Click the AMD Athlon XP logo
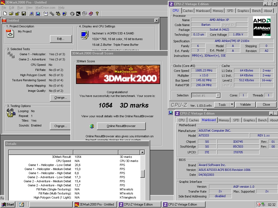 pyautogui.click(x=262, y=27)
